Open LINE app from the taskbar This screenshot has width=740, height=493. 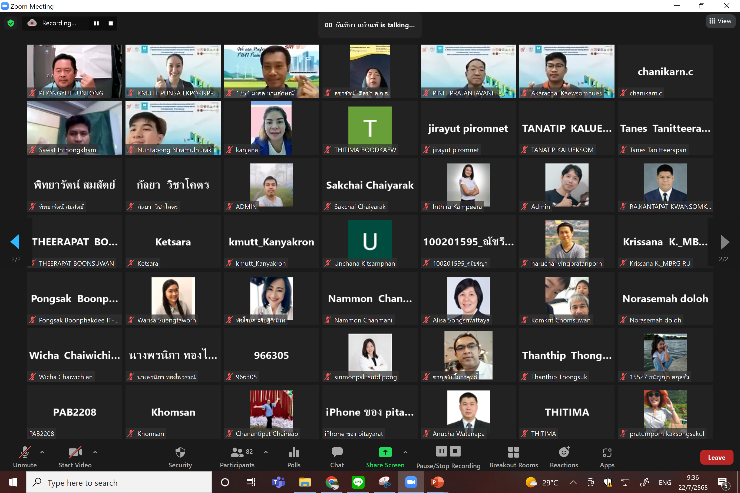click(x=358, y=482)
